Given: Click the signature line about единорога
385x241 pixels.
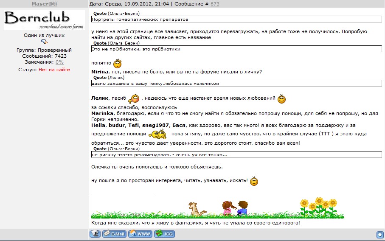Looking at the screenshot, I should 195,223.
